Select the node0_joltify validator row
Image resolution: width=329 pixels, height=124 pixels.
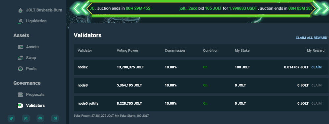click(201, 103)
